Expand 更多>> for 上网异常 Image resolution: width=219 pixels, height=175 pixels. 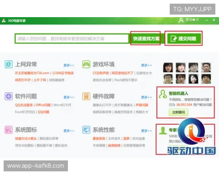tap(69, 65)
